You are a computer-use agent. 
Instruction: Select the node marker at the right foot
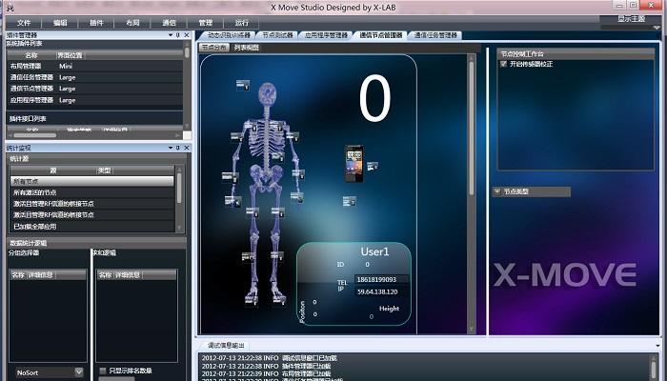[279, 301]
